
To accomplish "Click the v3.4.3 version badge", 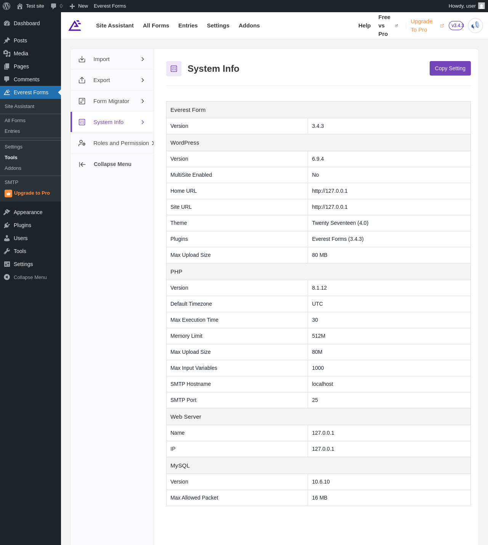I will pyautogui.click(x=456, y=26).
